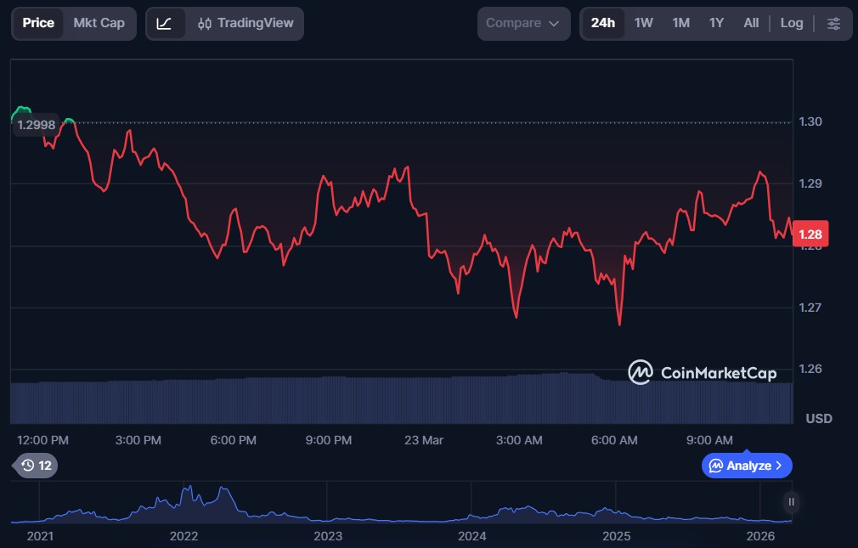Click the history clock icon badge

pos(37,465)
